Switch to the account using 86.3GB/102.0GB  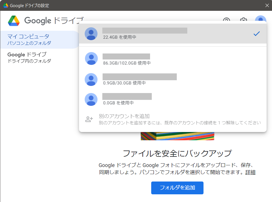tap(173, 59)
